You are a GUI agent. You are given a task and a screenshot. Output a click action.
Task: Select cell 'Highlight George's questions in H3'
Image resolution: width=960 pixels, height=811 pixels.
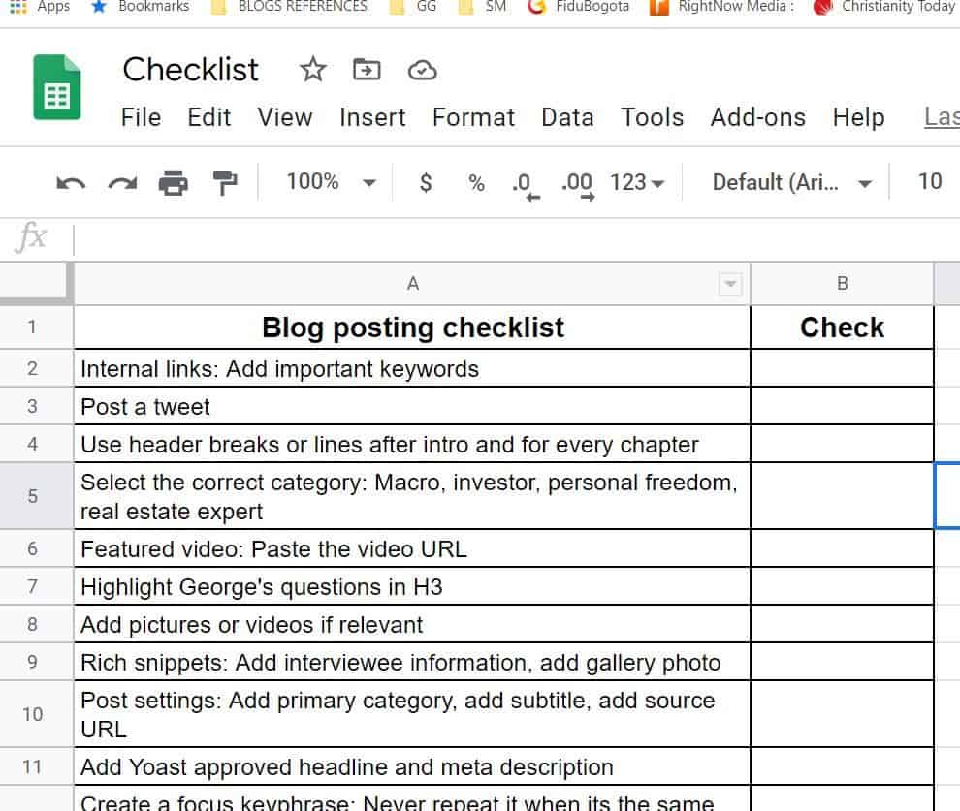tap(412, 587)
